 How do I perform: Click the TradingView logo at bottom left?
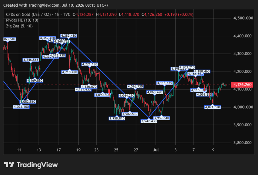pyautogui.click(x=31, y=165)
